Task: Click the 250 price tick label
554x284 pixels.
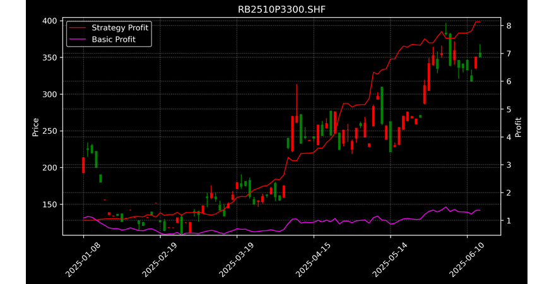Action: pyautogui.click(x=49, y=131)
